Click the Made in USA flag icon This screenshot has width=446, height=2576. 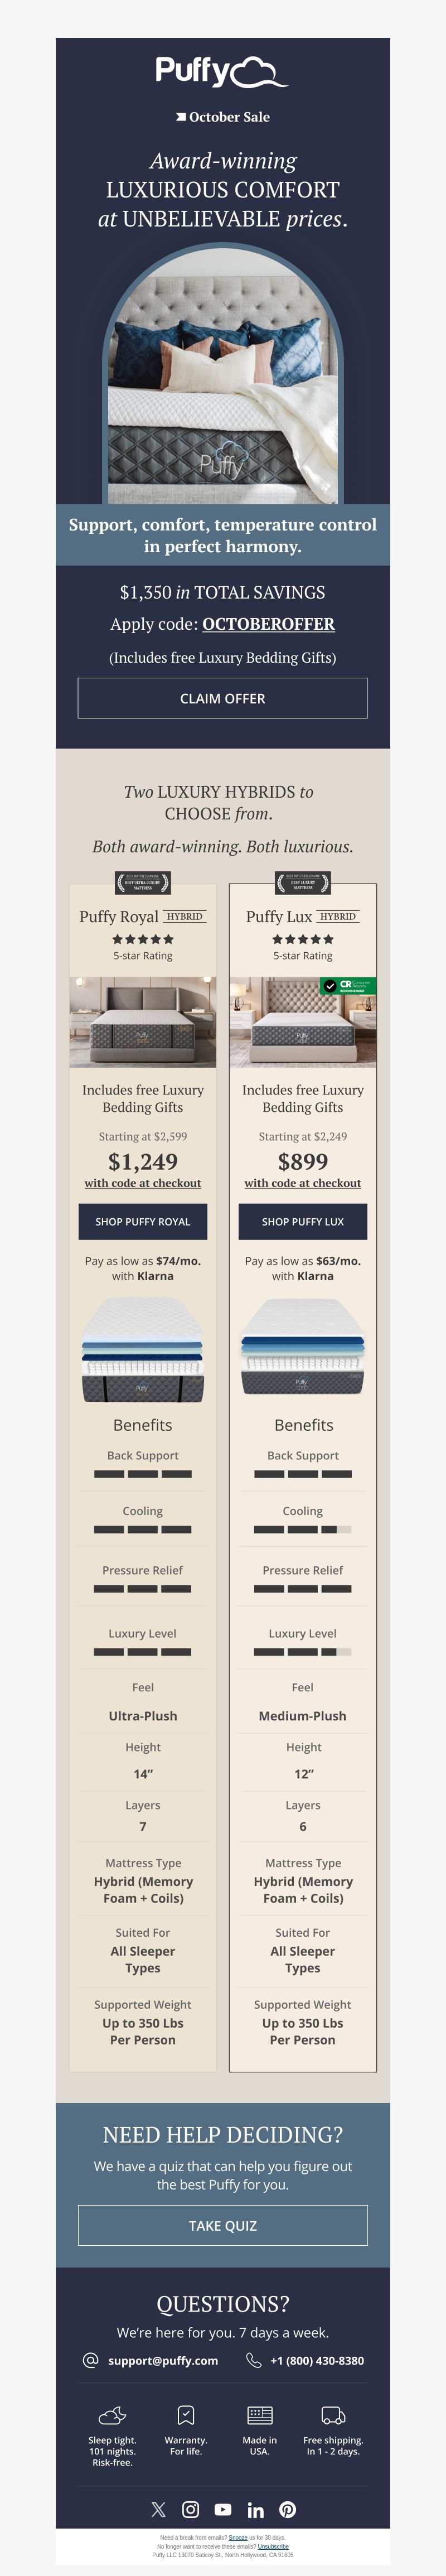(x=259, y=2416)
